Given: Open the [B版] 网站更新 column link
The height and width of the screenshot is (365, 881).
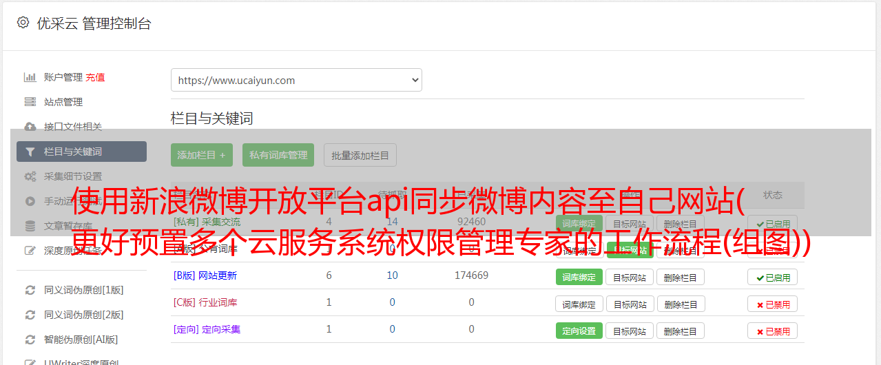Looking at the screenshot, I should [205, 275].
